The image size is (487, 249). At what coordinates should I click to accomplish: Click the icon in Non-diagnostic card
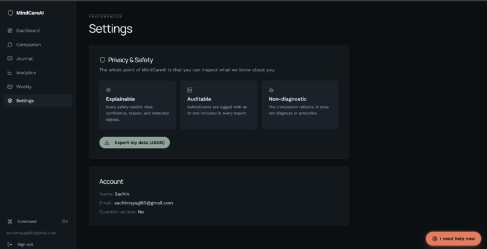coord(271,90)
